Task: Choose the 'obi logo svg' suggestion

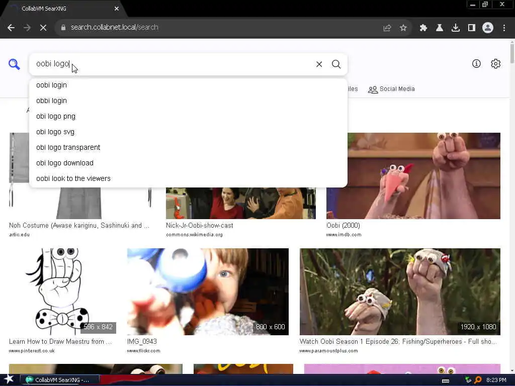Action: [x=188, y=132]
